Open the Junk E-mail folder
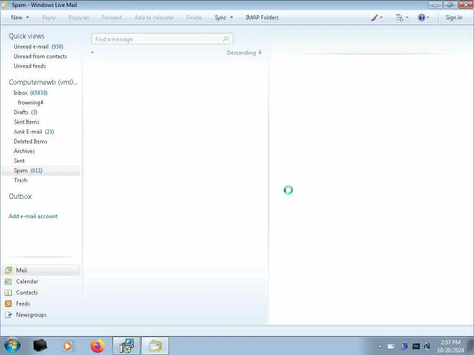 (34, 132)
